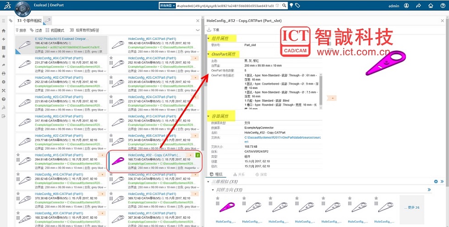Expand details chevron on HoleConfig_#01 card
Screen dimensions: 449x227
(198, 51)
